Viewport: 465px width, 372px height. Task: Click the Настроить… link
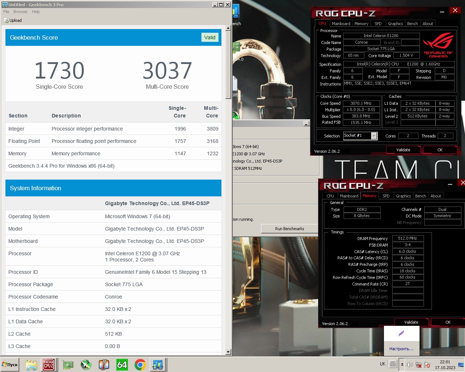pos(401,349)
